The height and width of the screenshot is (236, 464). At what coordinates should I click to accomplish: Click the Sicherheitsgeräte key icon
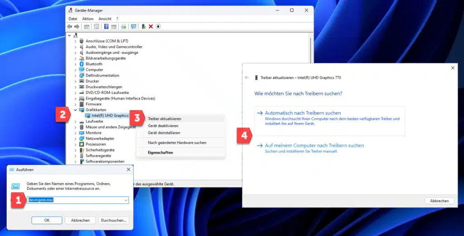[82, 150]
